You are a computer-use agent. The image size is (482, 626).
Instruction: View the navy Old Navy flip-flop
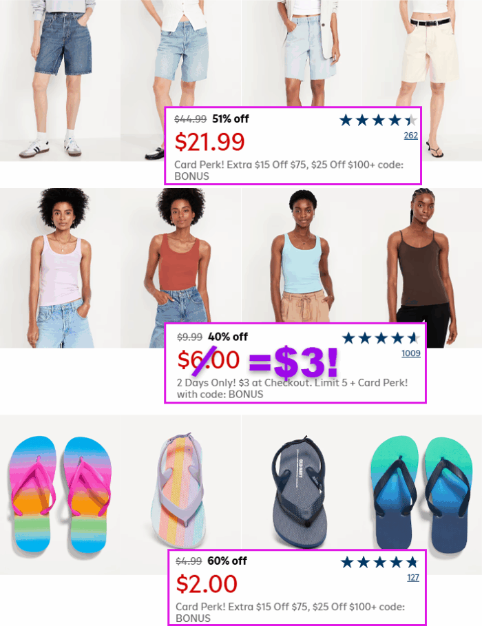[302, 483]
